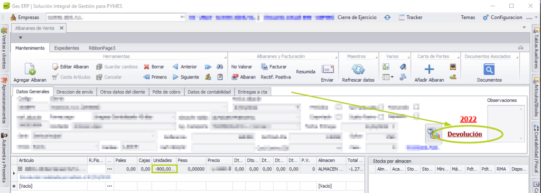Viewport: 541px width, 193px height.
Task: Expand the article row plus box
Action: point(20,169)
